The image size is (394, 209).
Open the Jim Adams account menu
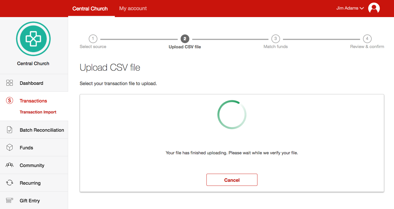coord(347,8)
